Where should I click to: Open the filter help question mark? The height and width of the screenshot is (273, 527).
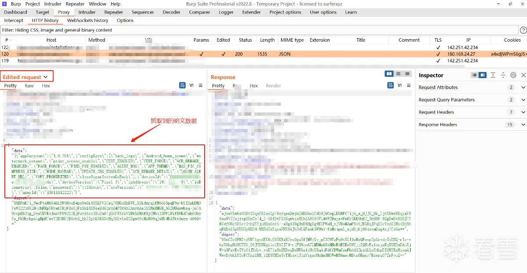(523, 30)
